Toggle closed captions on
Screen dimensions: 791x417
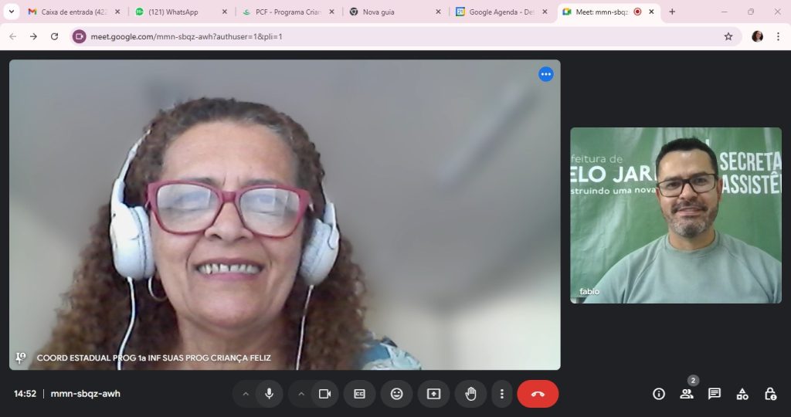[359, 394]
